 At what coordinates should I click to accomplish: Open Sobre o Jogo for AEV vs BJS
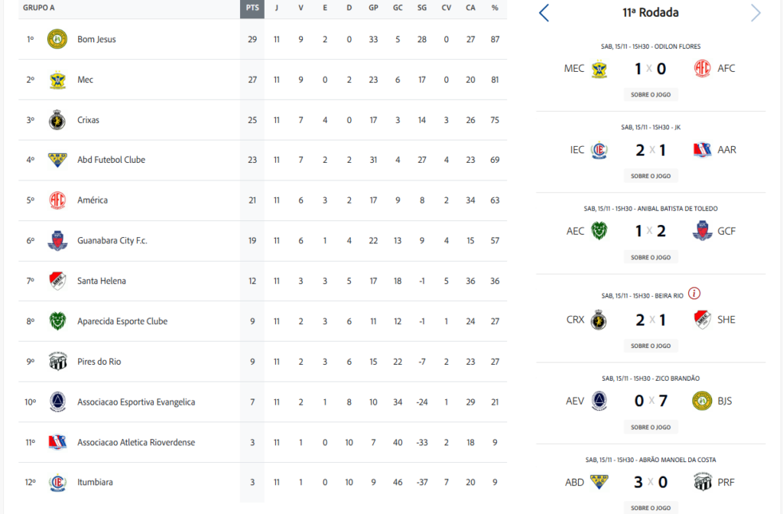pyautogui.click(x=650, y=427)
